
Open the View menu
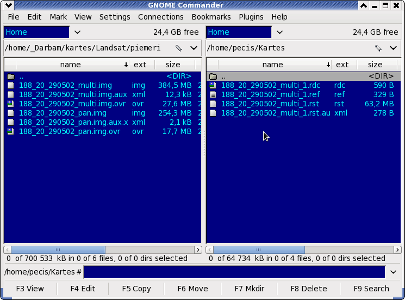tap(83, 17)
